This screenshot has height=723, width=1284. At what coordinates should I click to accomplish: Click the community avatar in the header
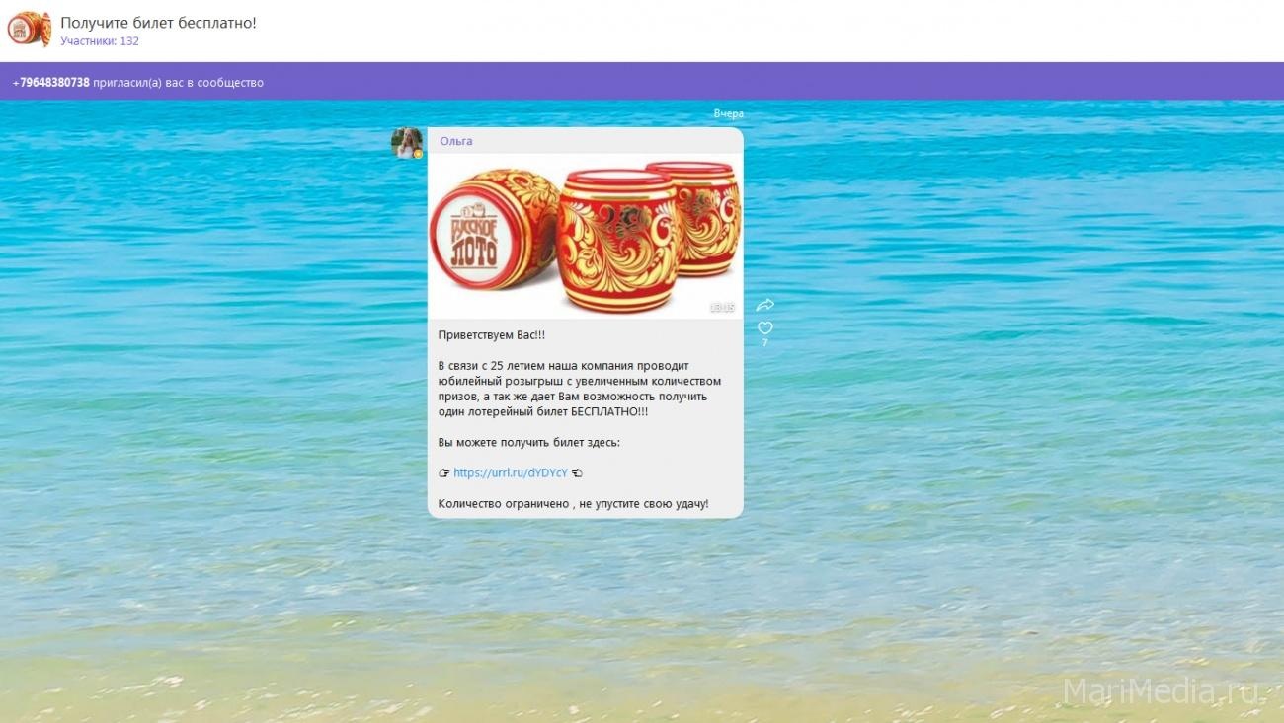click(30, 29)
